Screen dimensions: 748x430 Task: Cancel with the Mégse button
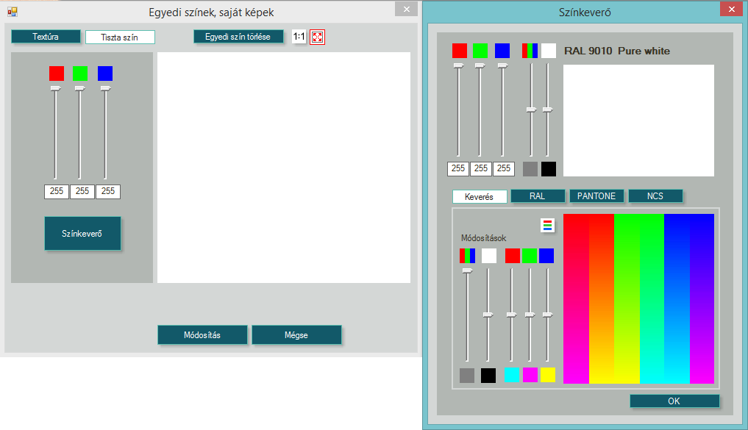tap(296, 335)
